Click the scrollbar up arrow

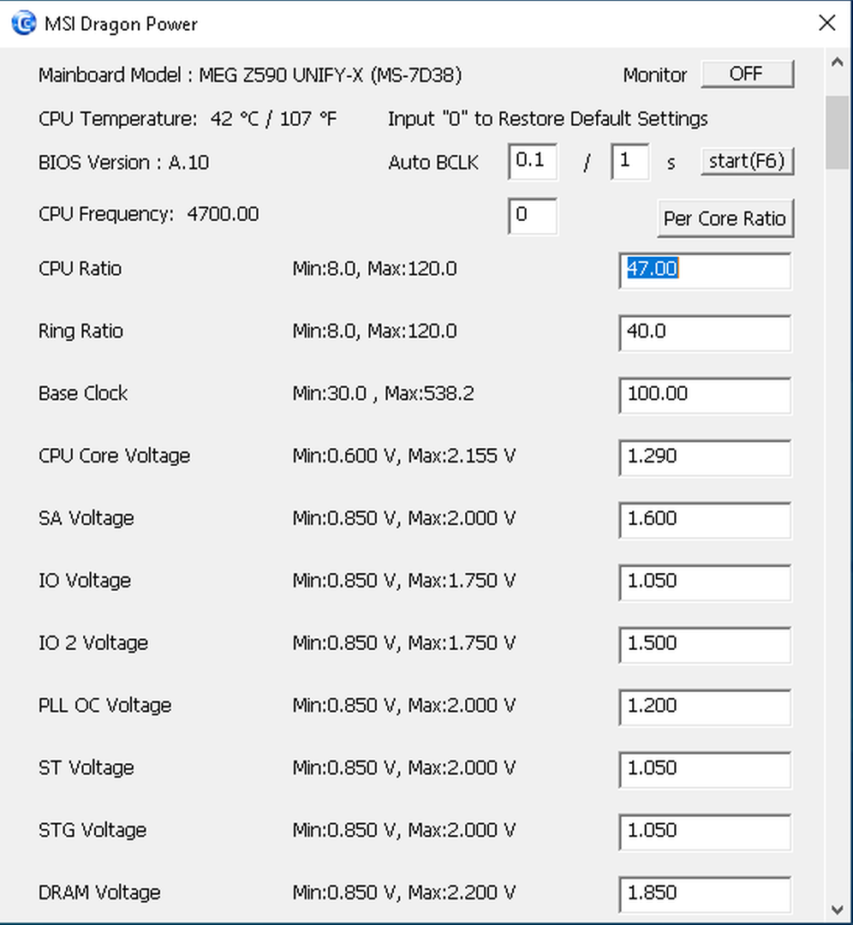click(837, 62)
